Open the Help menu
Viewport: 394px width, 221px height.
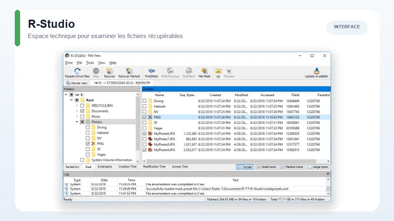(x=113, y=63)
